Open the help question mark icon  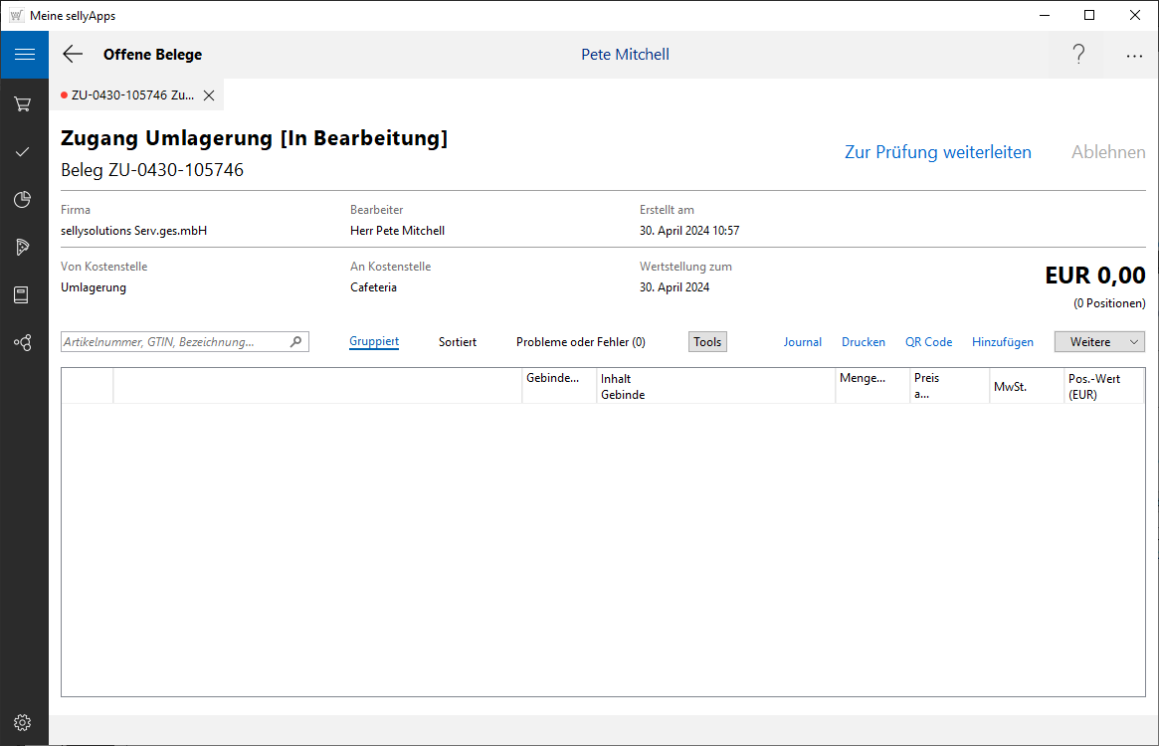point(1078,55)
